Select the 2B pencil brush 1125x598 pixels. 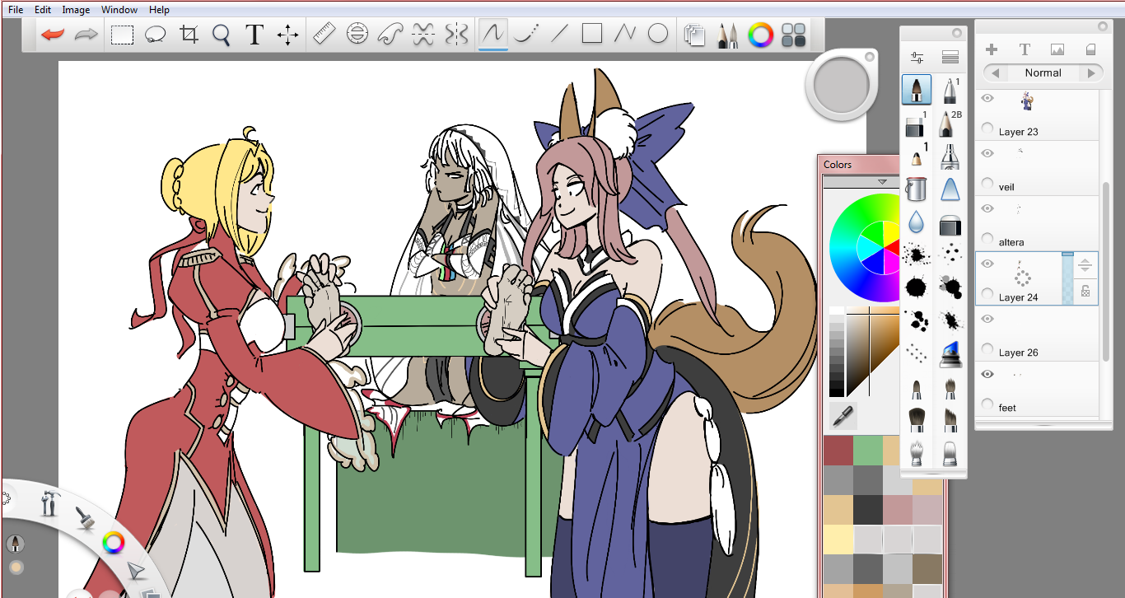click(x=950, y=123)
